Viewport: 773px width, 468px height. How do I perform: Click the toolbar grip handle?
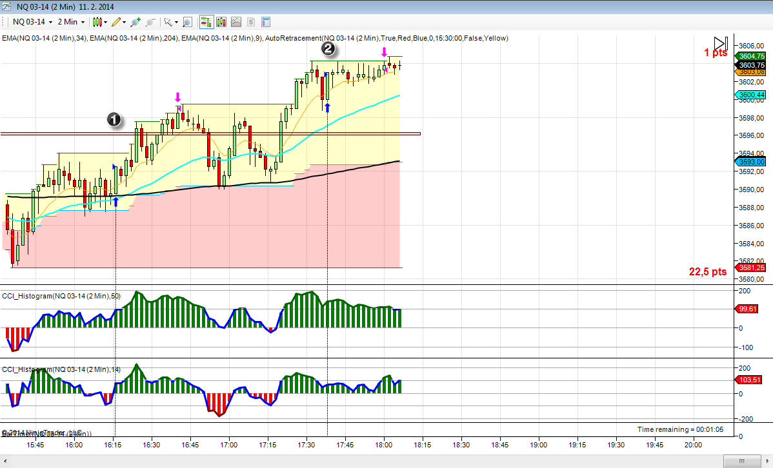tap(3, 22)
